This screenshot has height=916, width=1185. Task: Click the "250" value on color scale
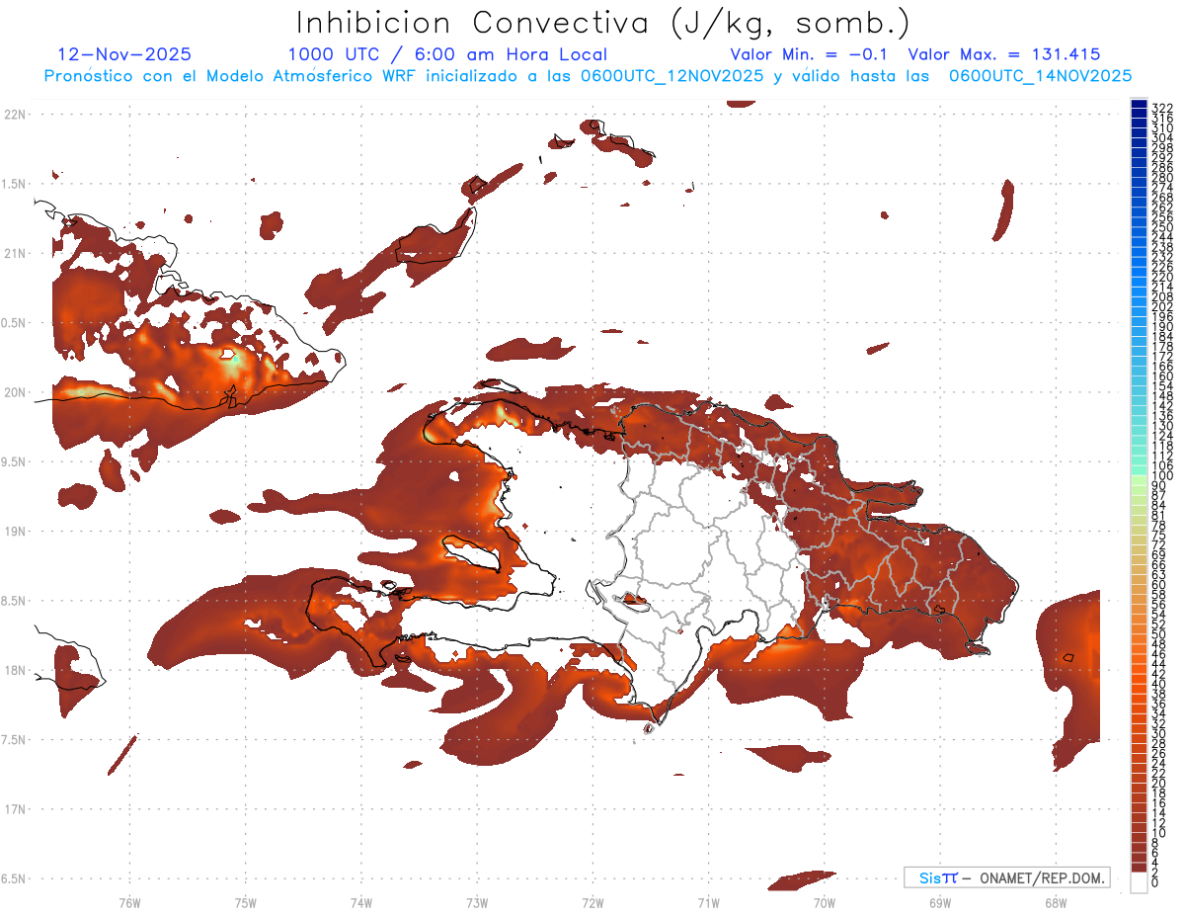coord(1162,226)
